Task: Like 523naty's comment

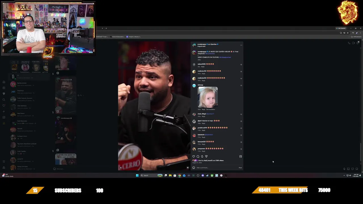Action: (241, 86)
